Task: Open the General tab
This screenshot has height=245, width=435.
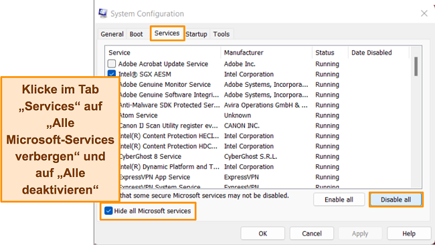Action: click(x=112, y=34)
